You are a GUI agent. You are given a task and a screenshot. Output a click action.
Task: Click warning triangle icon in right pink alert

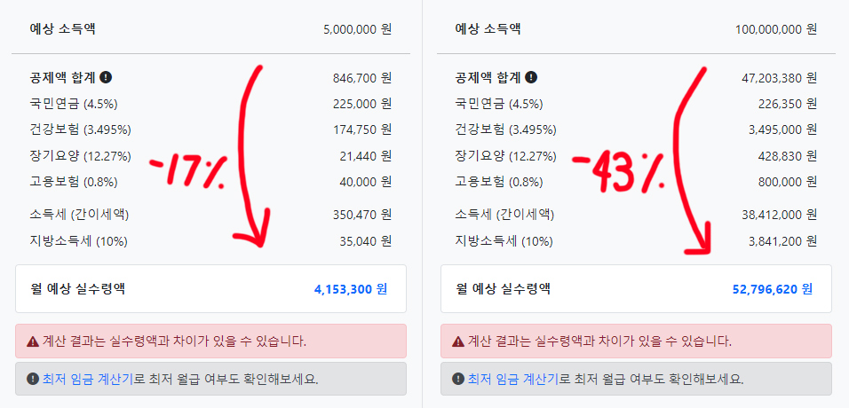pyautogui.click(x=458, y=341)
